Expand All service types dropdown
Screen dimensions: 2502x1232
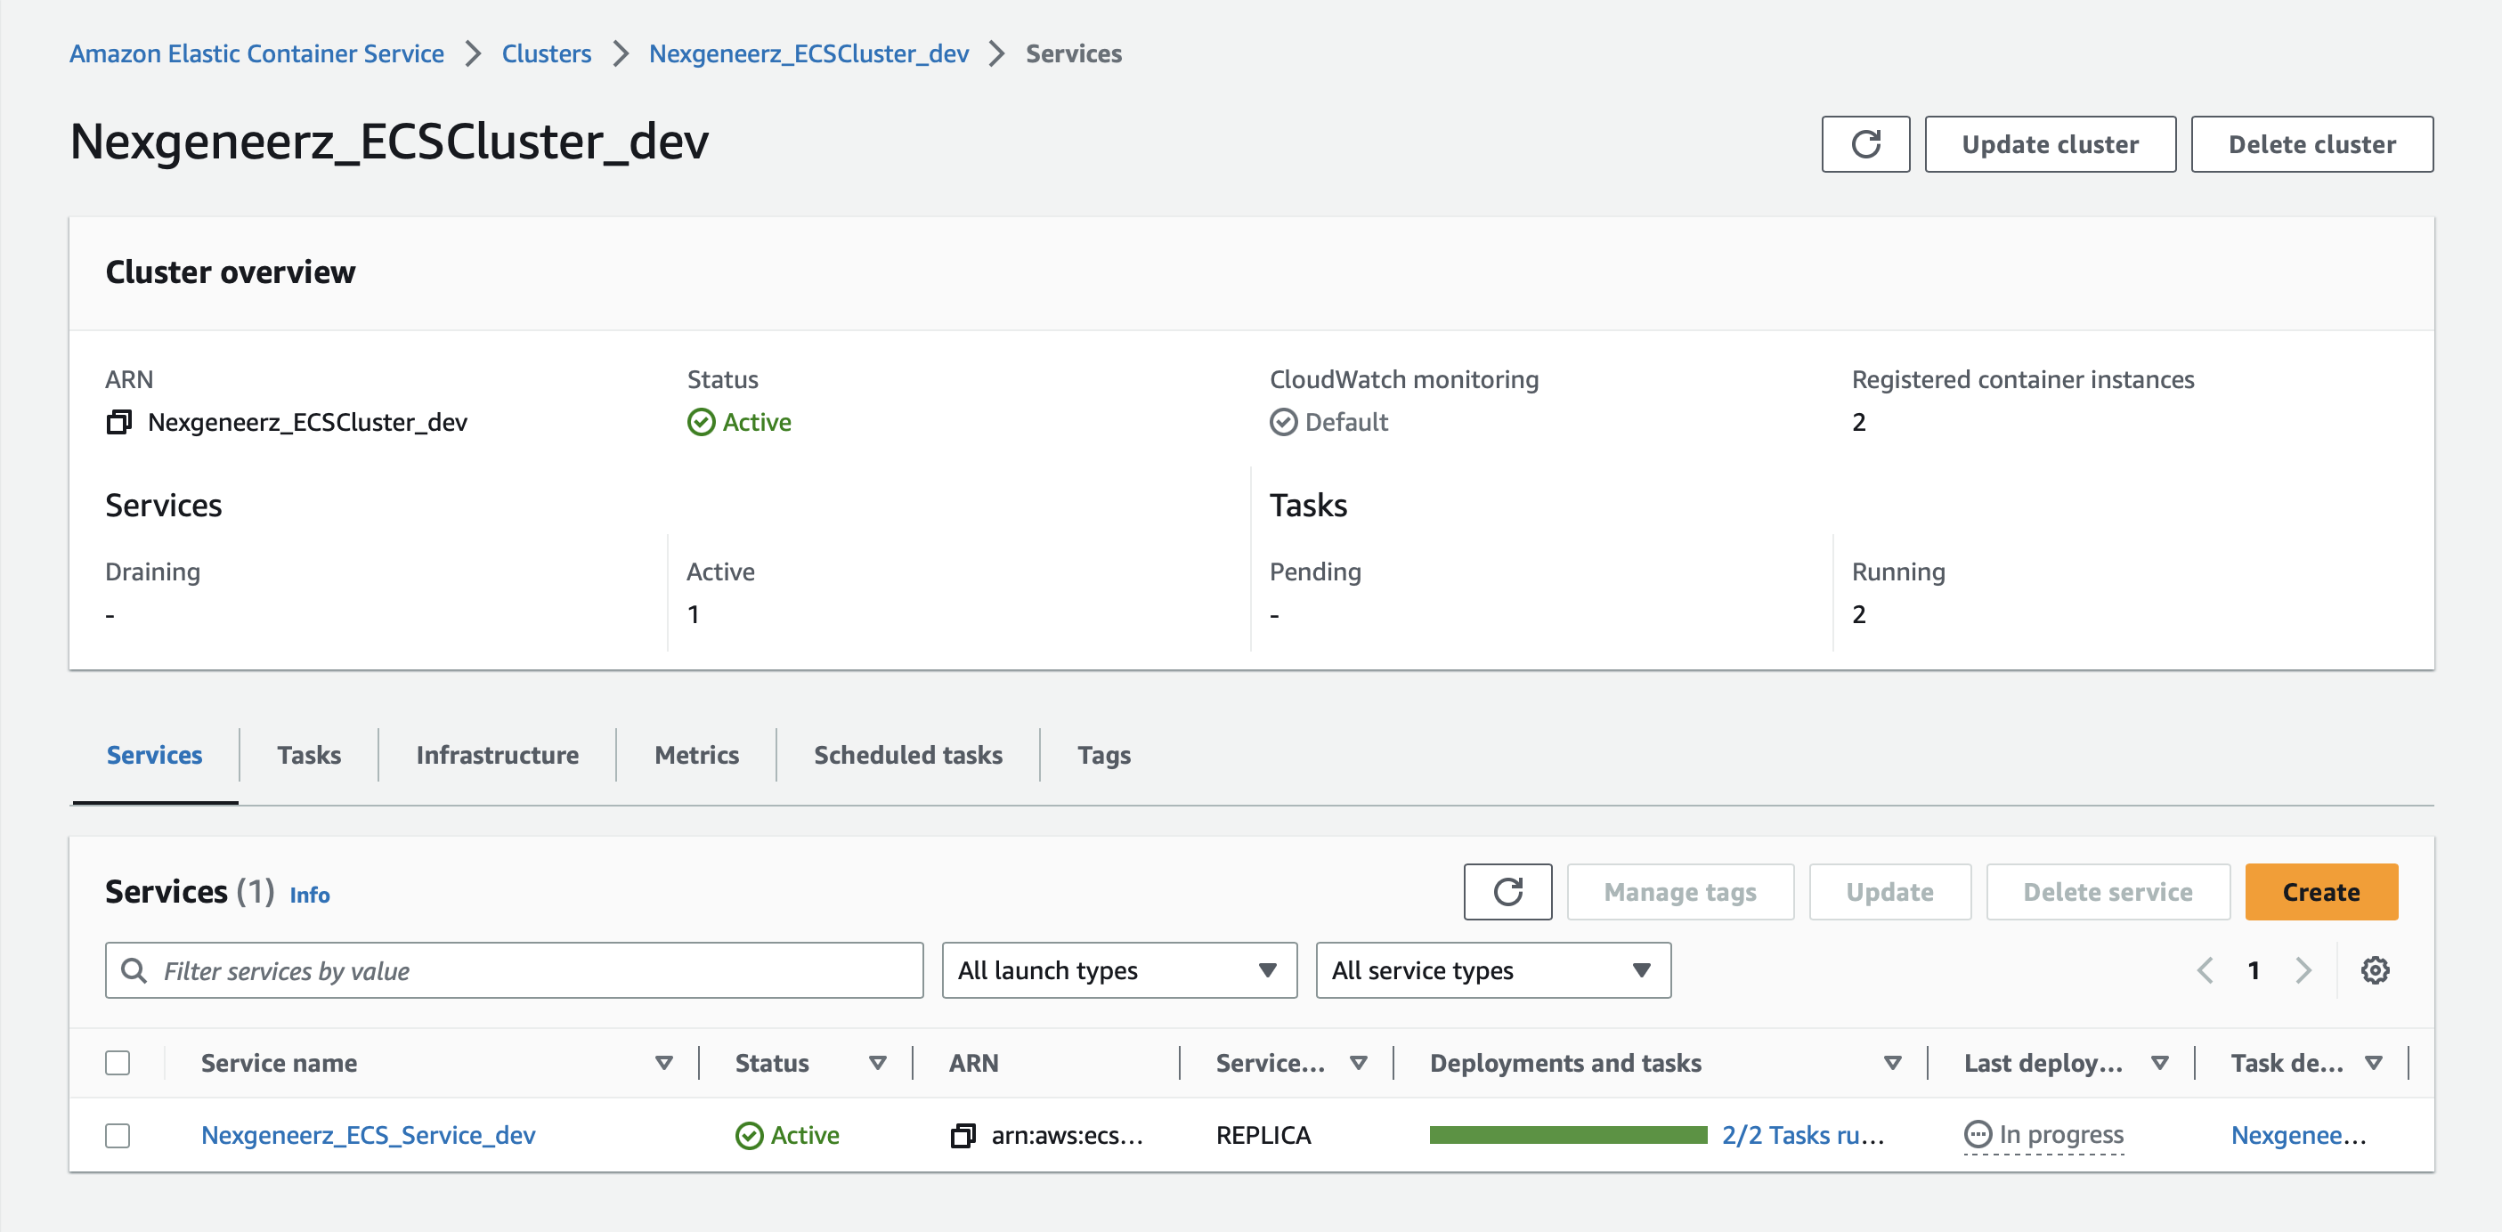point(1492,970)
